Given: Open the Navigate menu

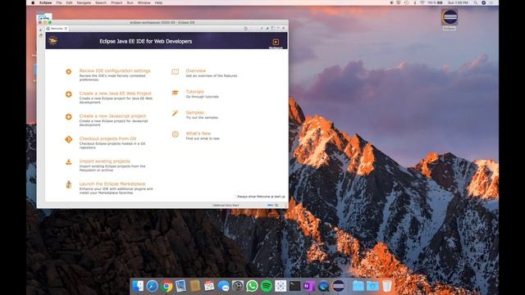Looking at the screenshot, I should pos(84,2).
